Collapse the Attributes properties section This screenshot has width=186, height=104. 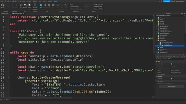click(x=156, y=81)
